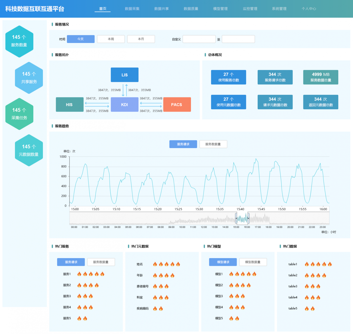Open the 请求元数据总数 stat card
The image size is (353, 334).
(275, 102)
